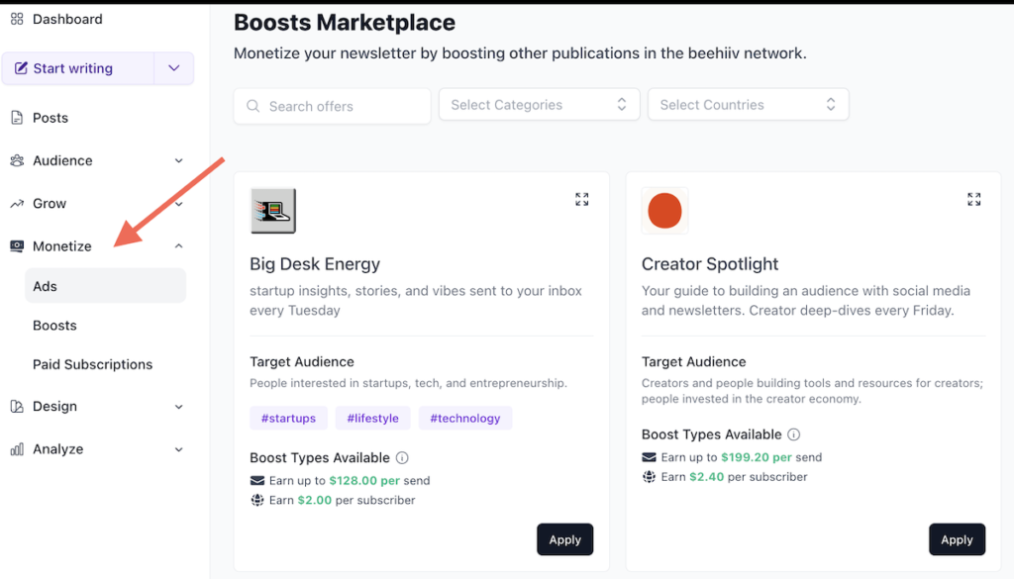Focus the Search offers field
1014x579 pixels.
(333, 106)
